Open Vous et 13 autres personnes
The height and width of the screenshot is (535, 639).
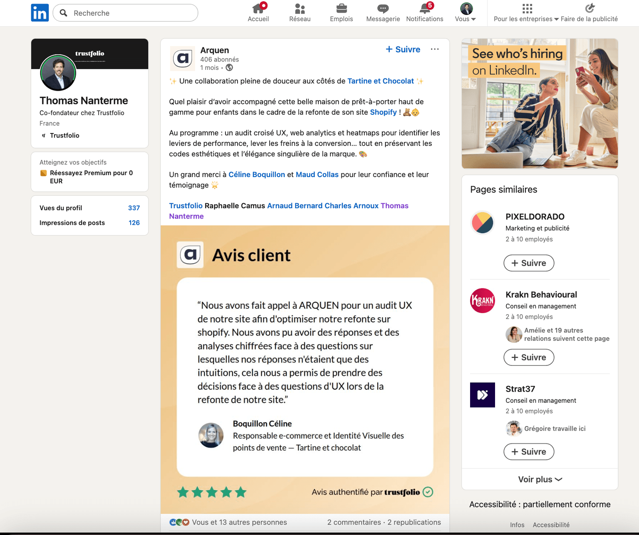[x=239, y=522]
